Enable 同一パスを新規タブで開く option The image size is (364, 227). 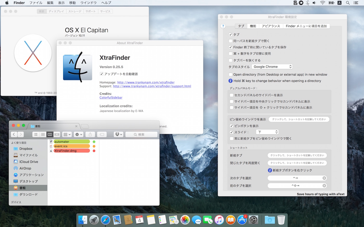point(230,41)
